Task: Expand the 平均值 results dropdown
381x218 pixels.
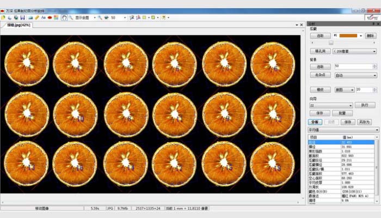Action: point(375,130)
